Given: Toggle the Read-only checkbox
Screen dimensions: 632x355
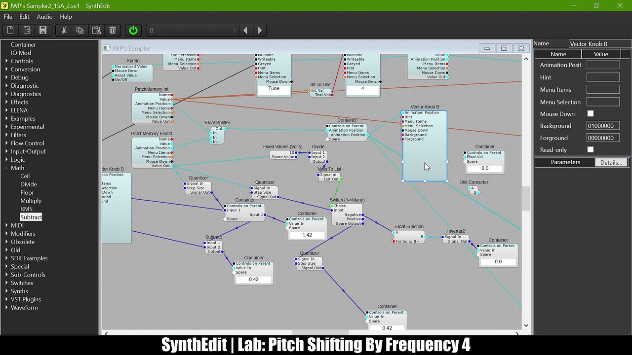Looking at the screenshot, I should (x=590, y=150).
